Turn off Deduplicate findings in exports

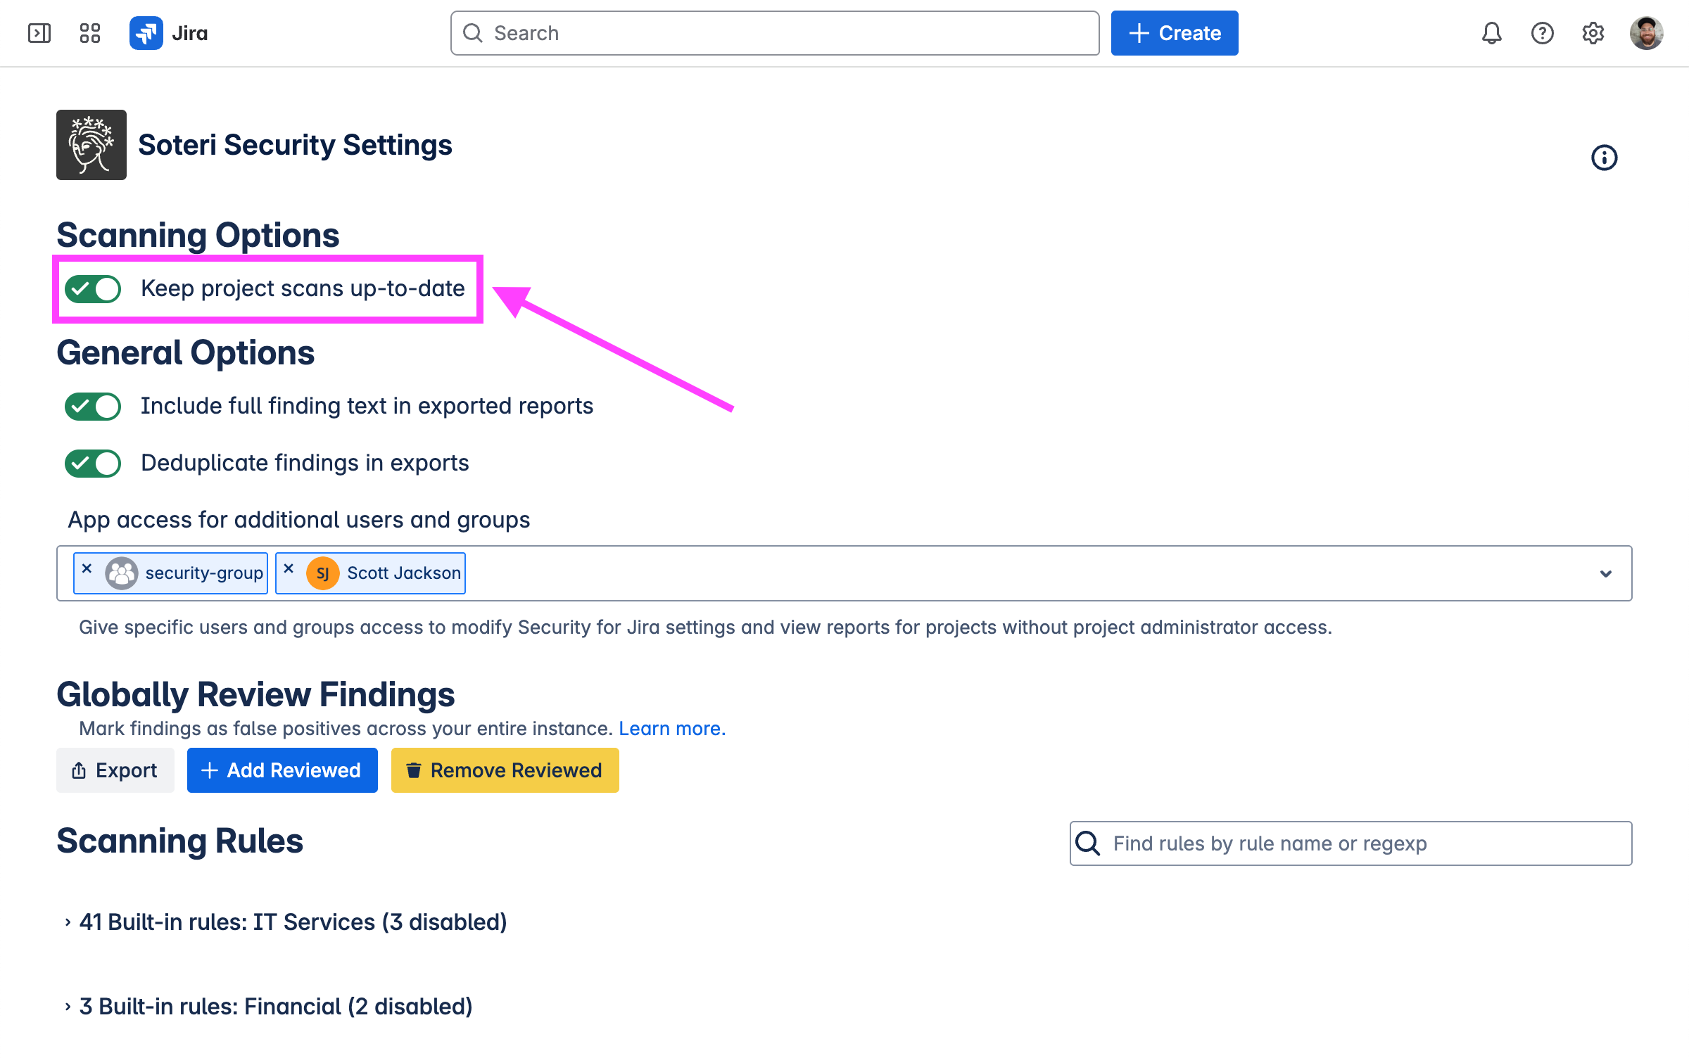(x=93, y=464)
